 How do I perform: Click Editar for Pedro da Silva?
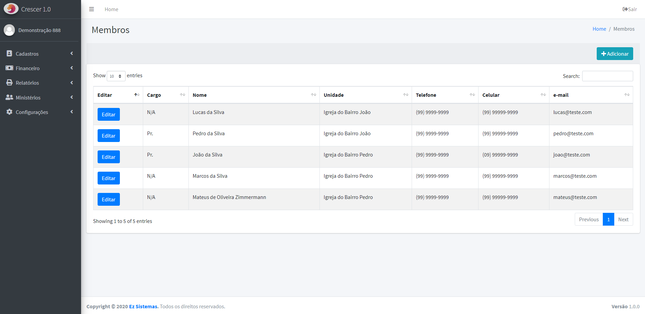click(108, 136)
